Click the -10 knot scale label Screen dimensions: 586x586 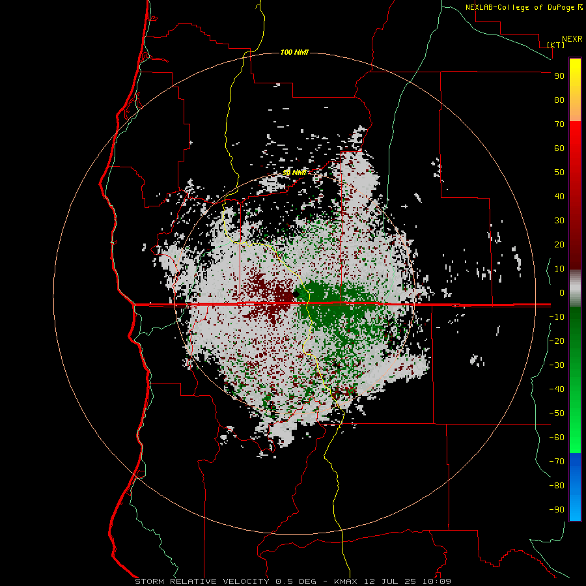pos(557,317)
